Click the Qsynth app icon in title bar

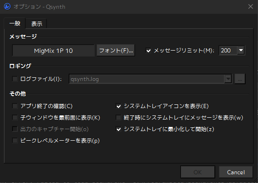pyautogui.click(x=7, y=6)
